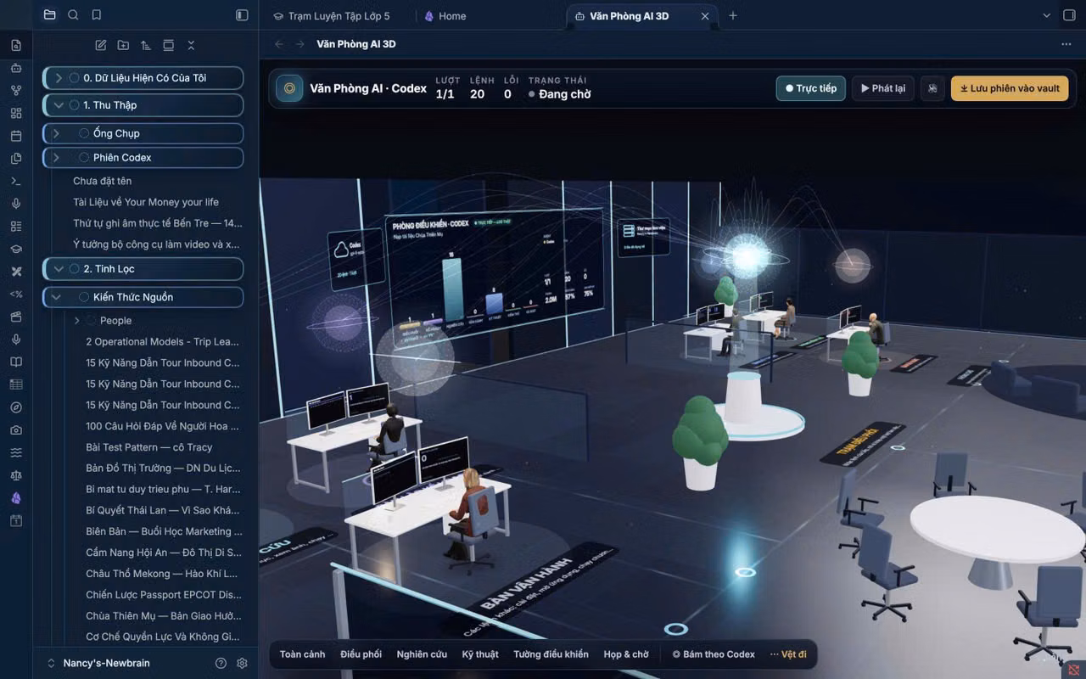Collapse the '2. Tinh Lọc' folder
Screen dimensions: 1086x679
click(59, 269)
